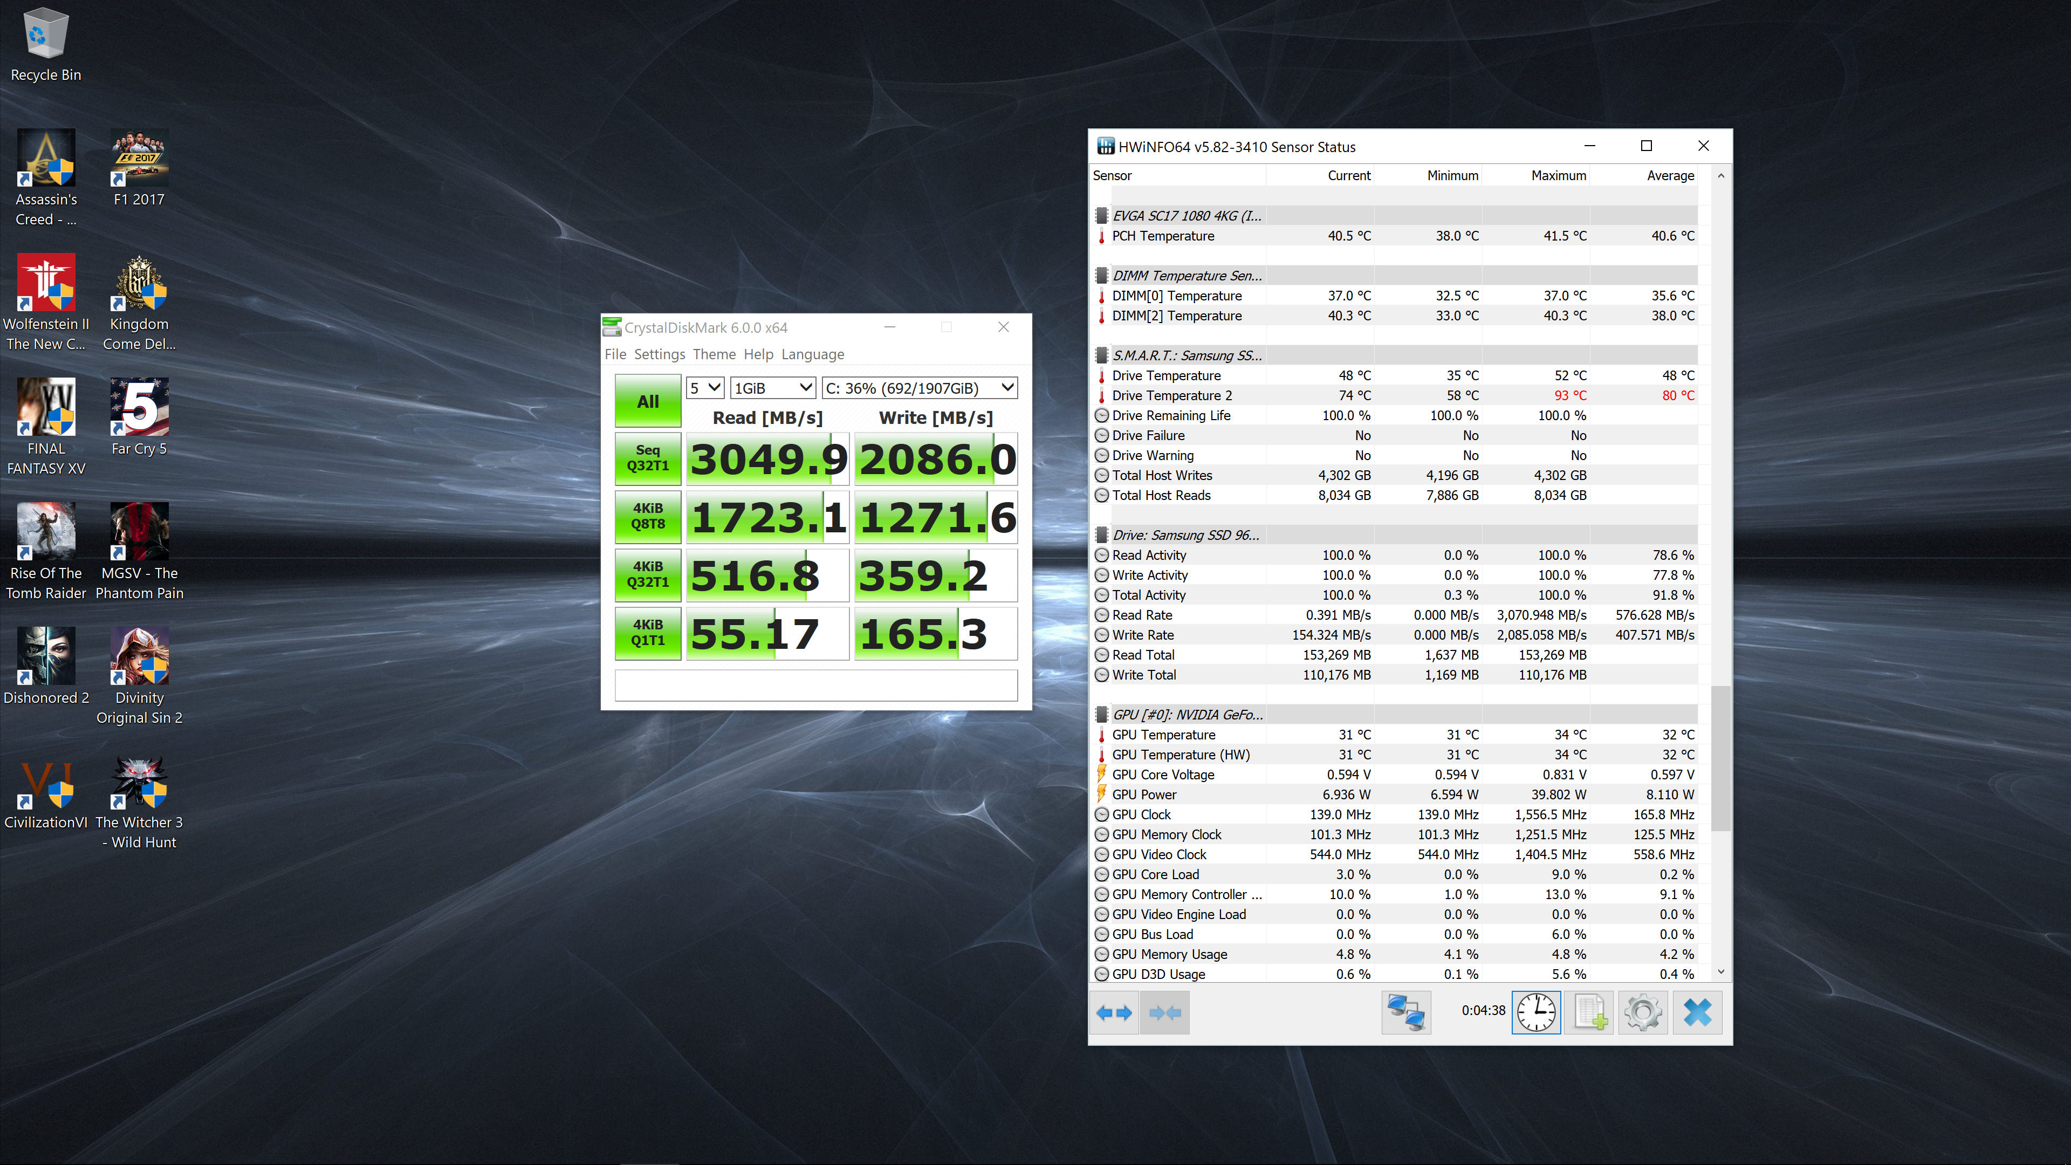Open HWiNFO network remote monitoring icon
Screen dimensions: 2071x1165
point(1406,1012)
